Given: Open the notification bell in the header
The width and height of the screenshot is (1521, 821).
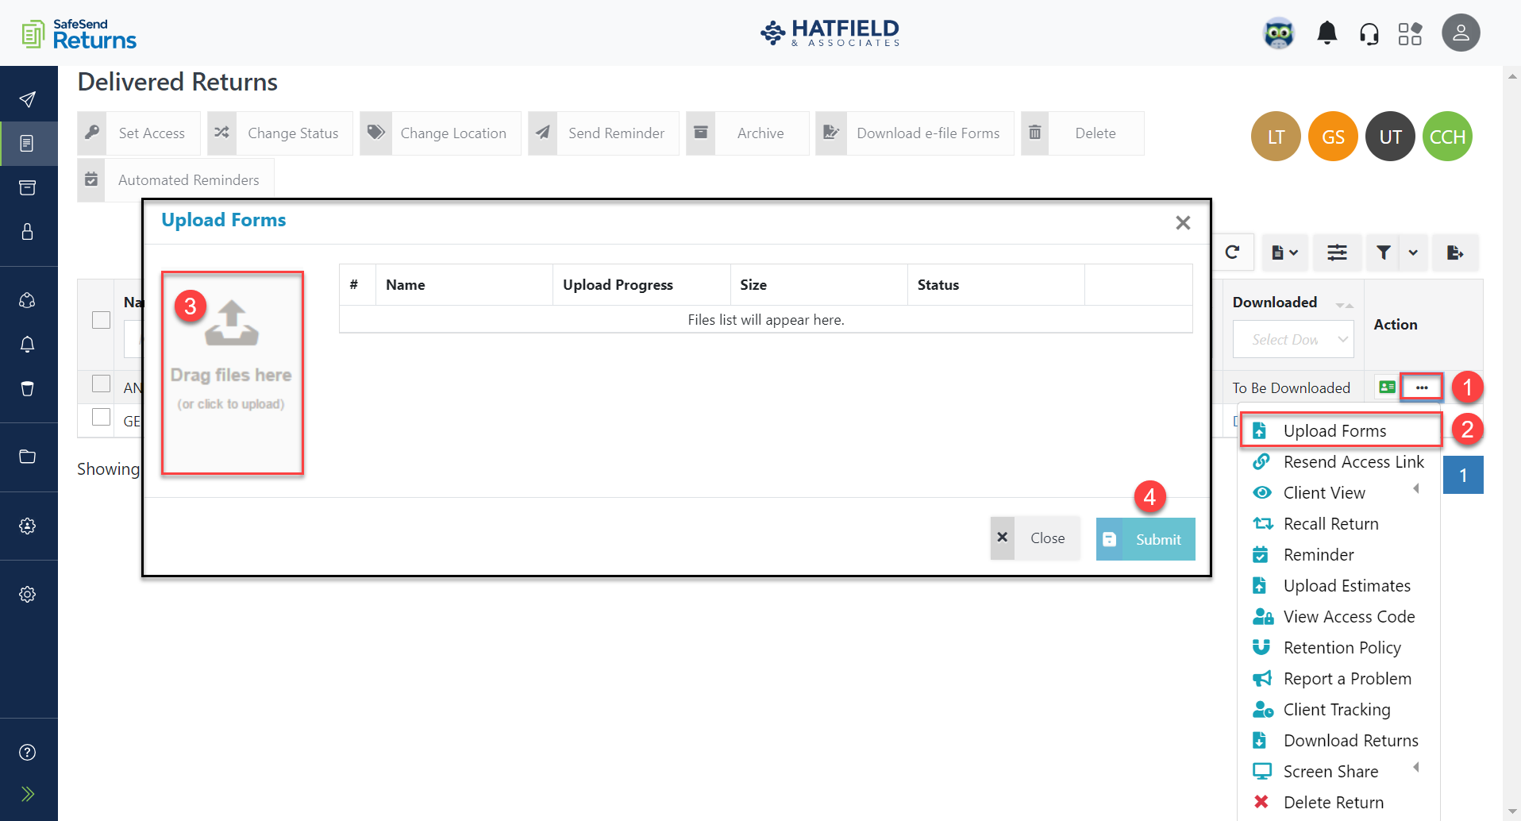Looking at the screenshot, I should point(1327,33).
